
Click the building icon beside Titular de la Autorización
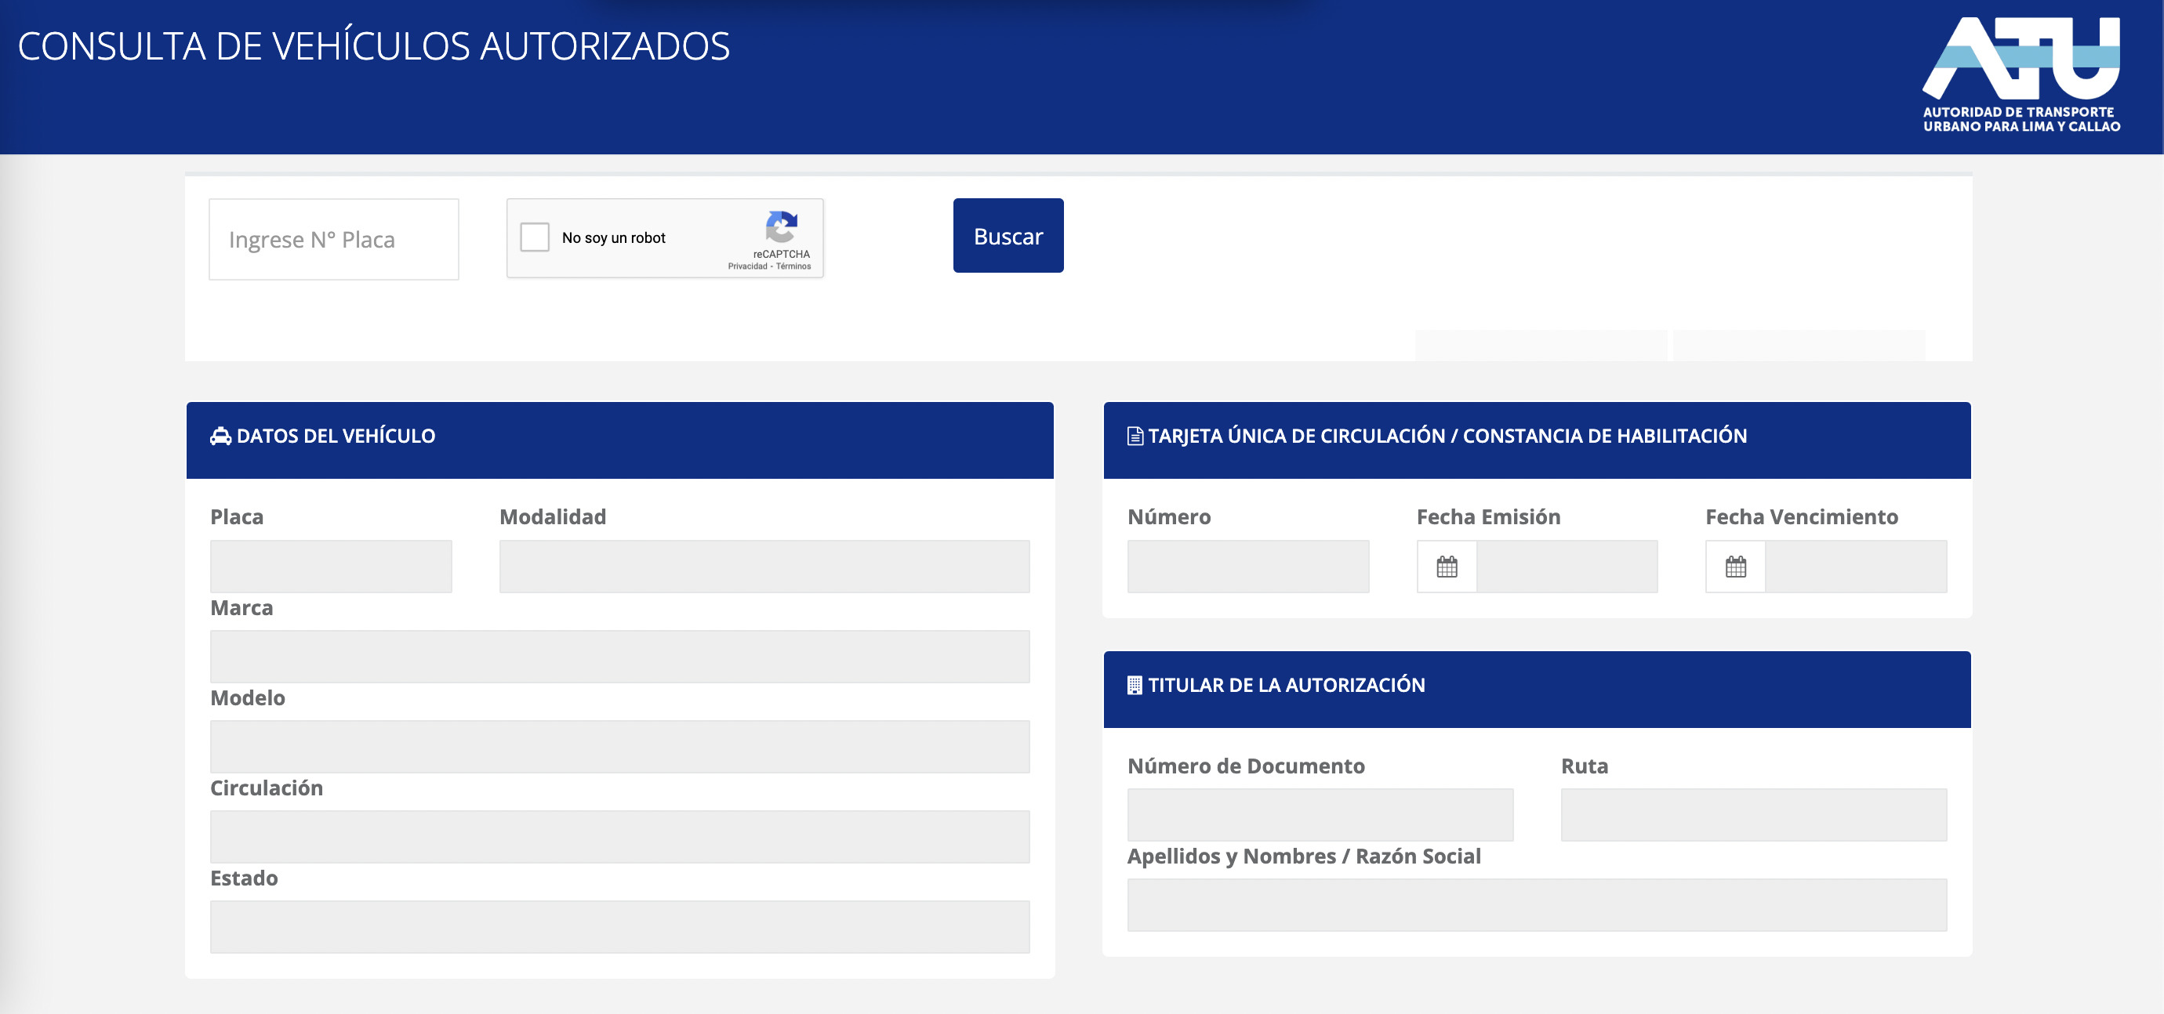click(1134, 685)
